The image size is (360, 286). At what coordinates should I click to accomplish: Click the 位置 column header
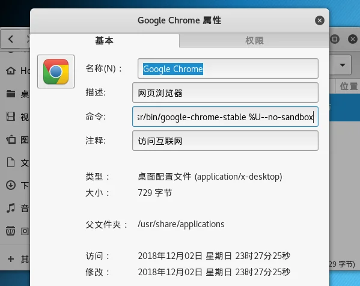tap(349, 87)
